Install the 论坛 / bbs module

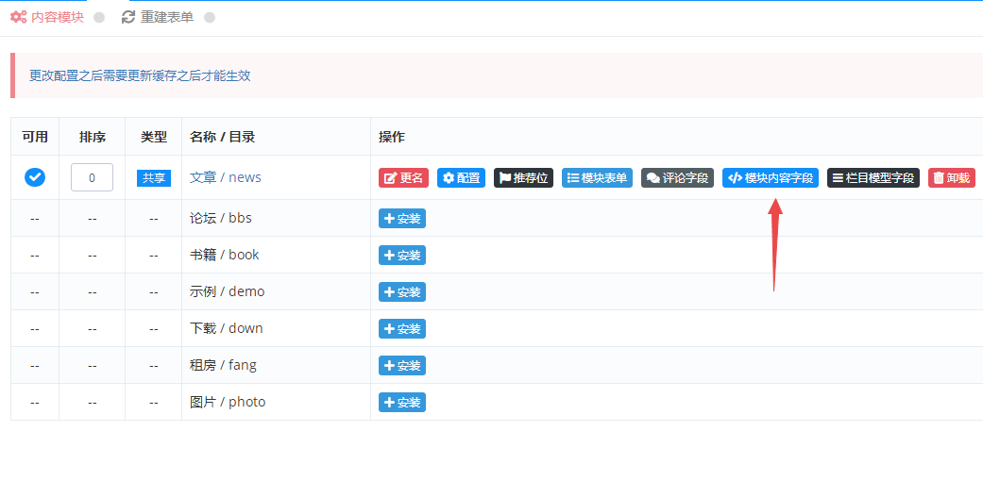point(402,219)
